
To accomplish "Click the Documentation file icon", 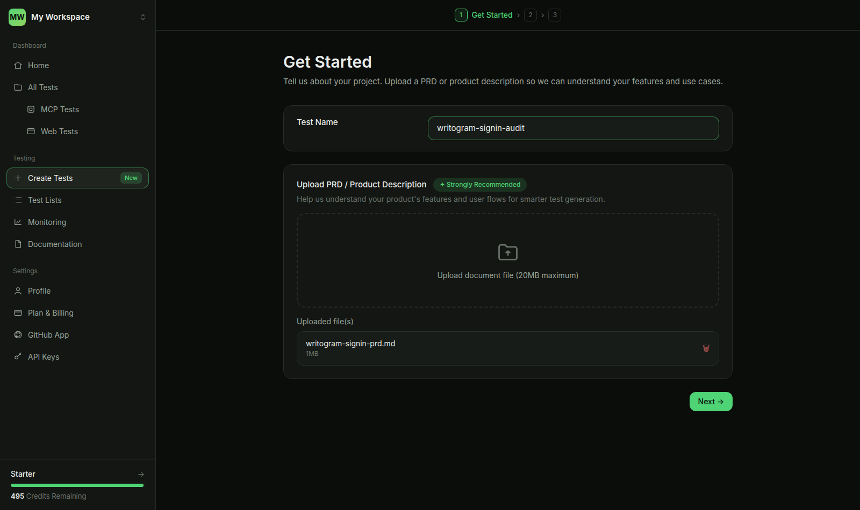I will point(18,244).
